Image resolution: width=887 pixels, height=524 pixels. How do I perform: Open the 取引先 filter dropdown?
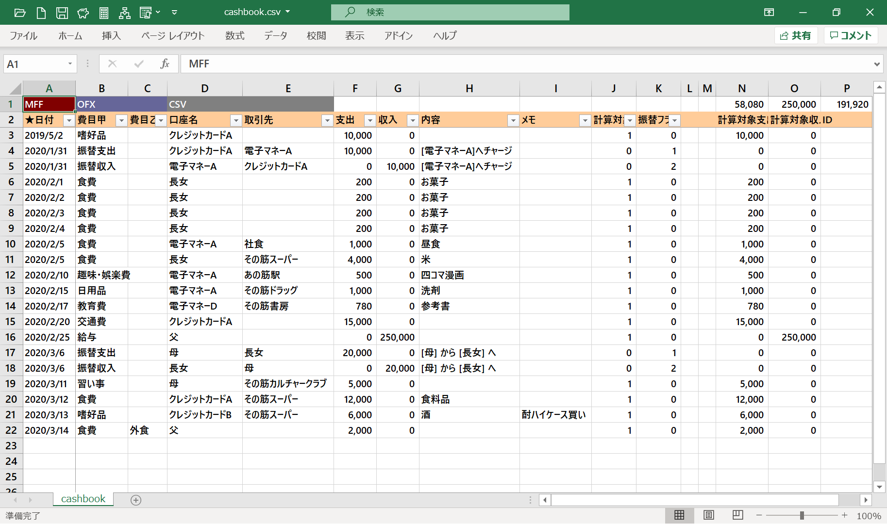click(x=327, y=120)
